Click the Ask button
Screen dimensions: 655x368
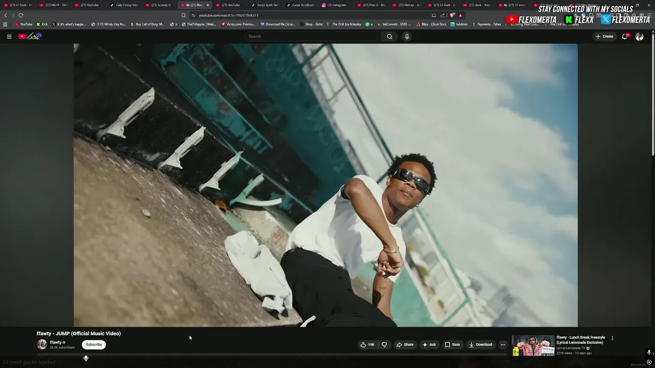(429, 344)
